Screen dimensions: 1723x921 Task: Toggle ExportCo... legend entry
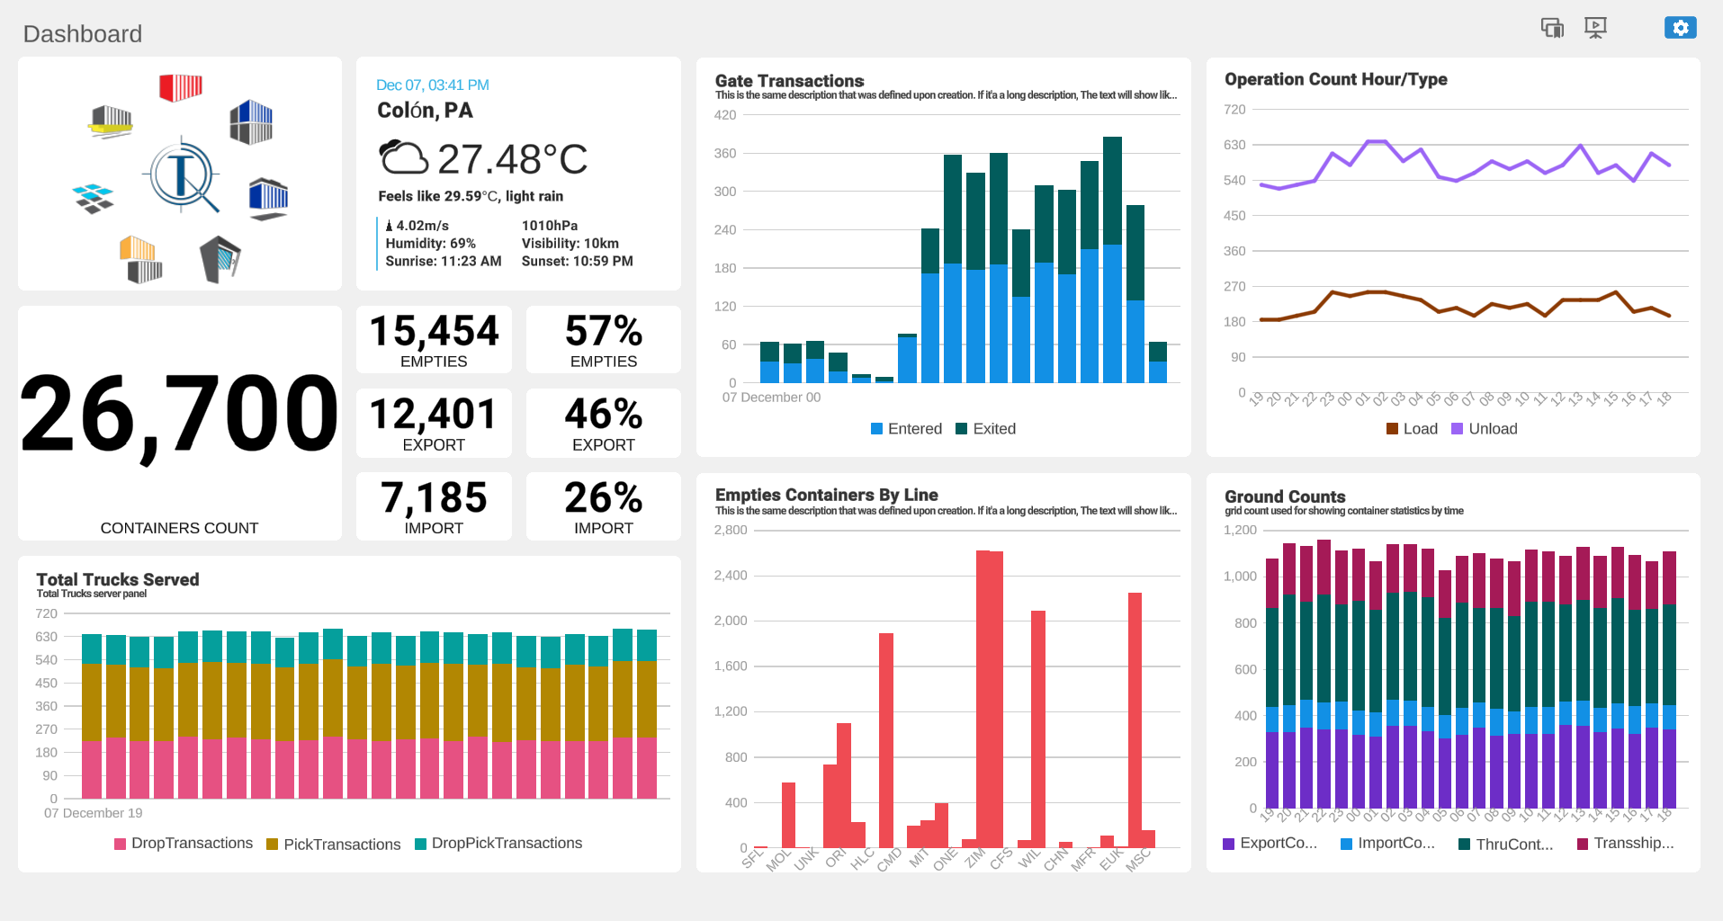[1270, 844]
